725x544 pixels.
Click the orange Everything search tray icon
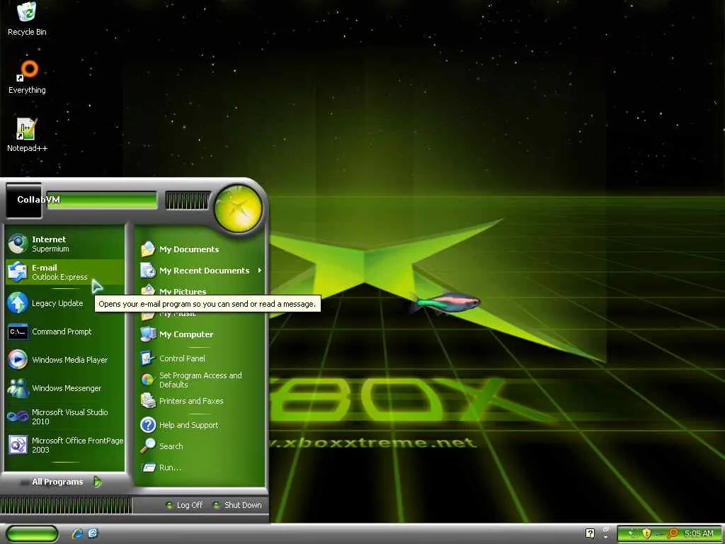673,533
